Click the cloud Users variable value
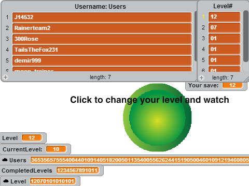249x186 pixels. (x=140, y=160)
